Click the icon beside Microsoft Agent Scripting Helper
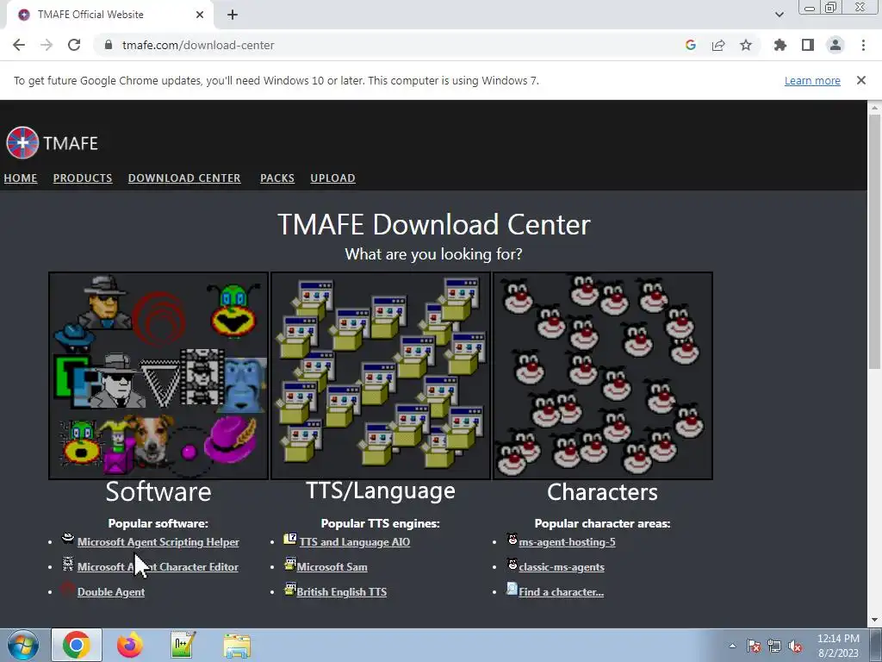The width and height of the screenshot is (882, 662). click(x=67, y=539)
